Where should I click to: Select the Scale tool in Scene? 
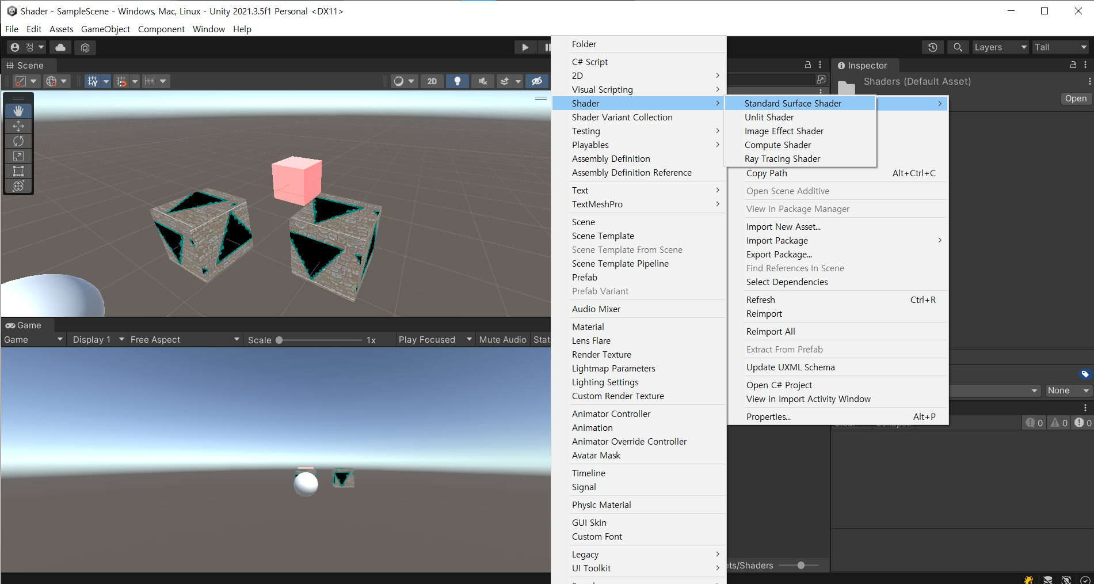[x=18, y=156]
